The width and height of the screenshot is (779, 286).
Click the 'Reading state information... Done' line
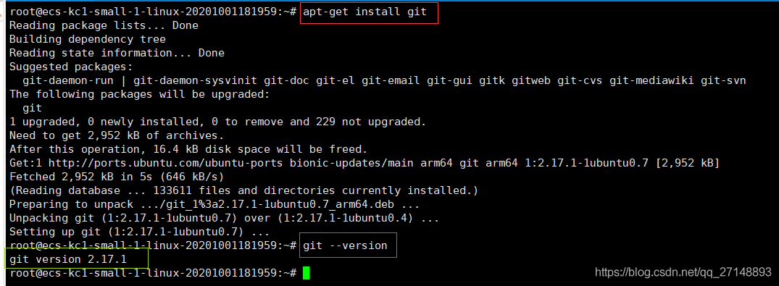pyautogui.click(x=117, y=53)
